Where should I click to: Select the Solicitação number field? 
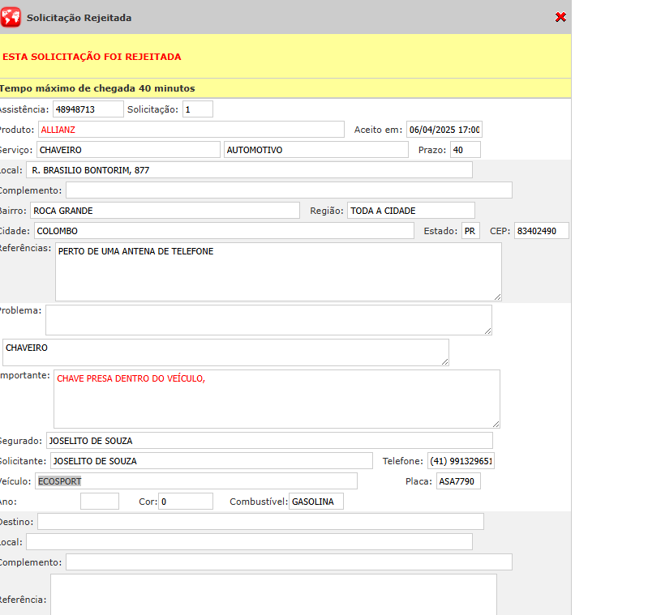pyautogui.click(x=197, y=109)
